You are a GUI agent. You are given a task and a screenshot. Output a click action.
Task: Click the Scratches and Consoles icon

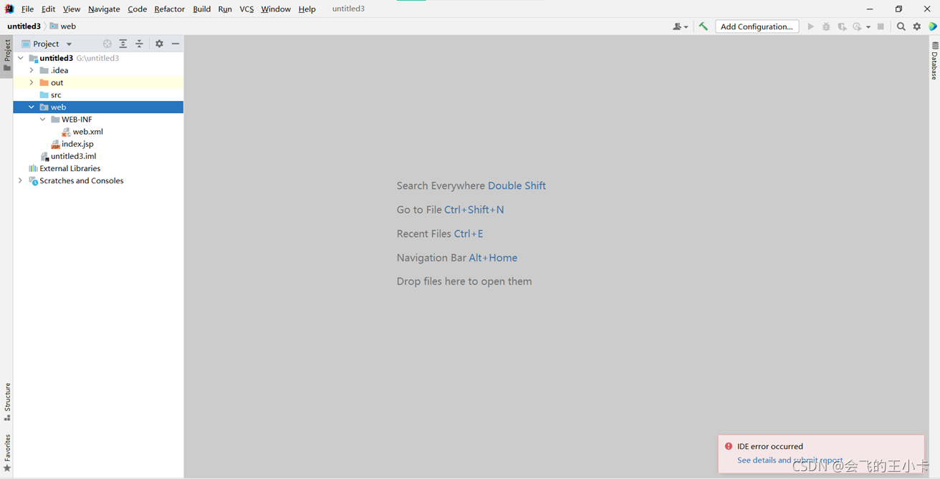[33, 181]
